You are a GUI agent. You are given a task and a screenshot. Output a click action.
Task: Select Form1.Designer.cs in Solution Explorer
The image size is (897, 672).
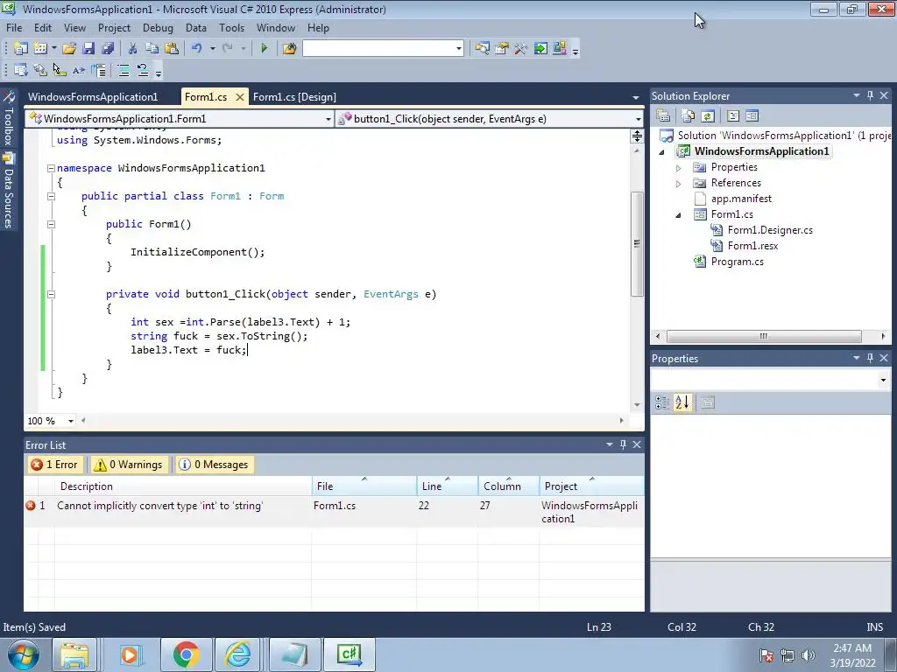769,230
